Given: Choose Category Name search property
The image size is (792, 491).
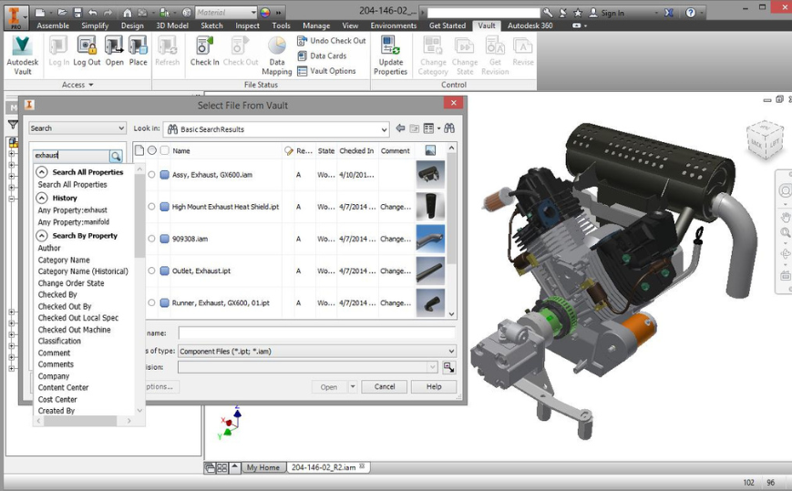Looking at the screenshot, I should pyautogui.click(x=64, y=260).
